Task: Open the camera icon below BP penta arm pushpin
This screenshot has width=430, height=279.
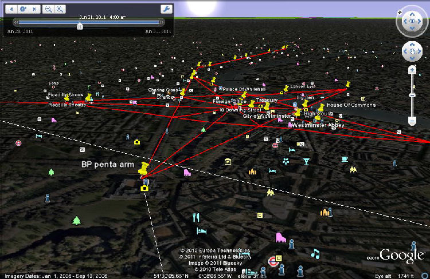Action: (144, 188)
